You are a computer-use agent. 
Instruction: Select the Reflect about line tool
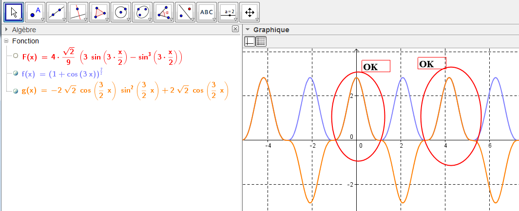click(x=185, y=12)
